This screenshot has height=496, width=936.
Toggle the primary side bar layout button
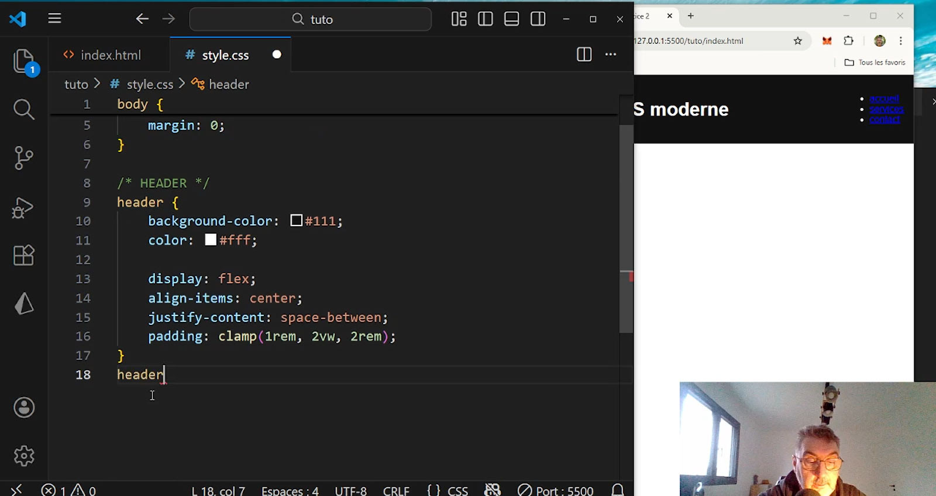[x=485, y=19]
